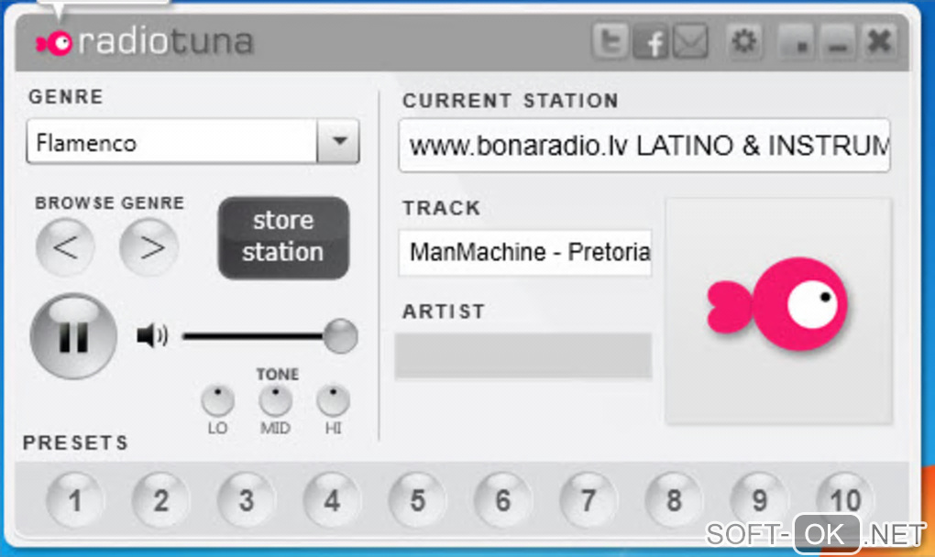Browse to the previous genre
The image size is (935, 557).
tap(65, 247)
